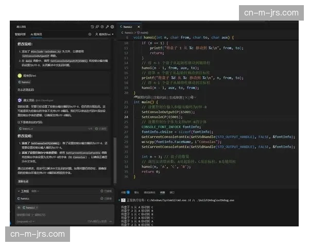
Task: Open the 程序员Fen user dropdown
Action: pyautogui.click(x=105, y=34)
